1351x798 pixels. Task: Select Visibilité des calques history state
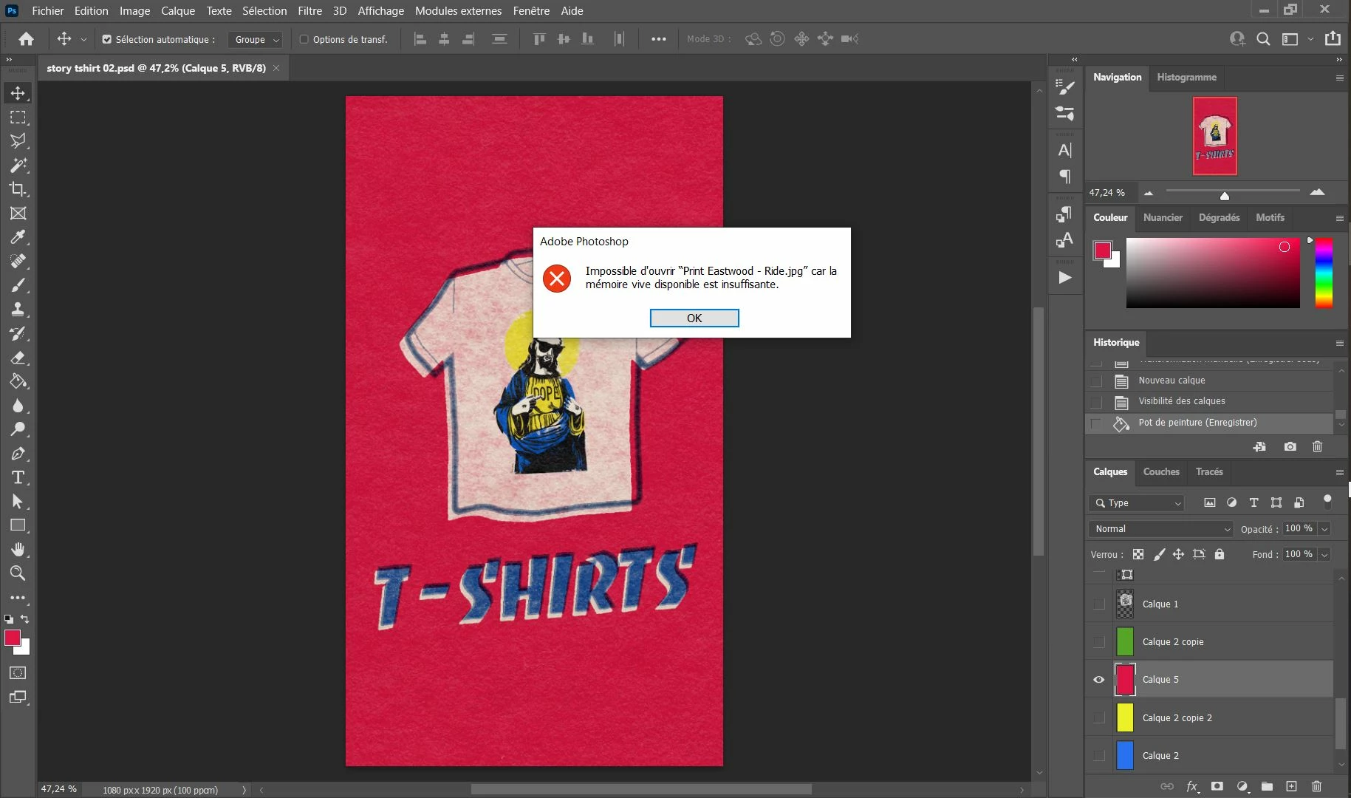pos(1208,401)
